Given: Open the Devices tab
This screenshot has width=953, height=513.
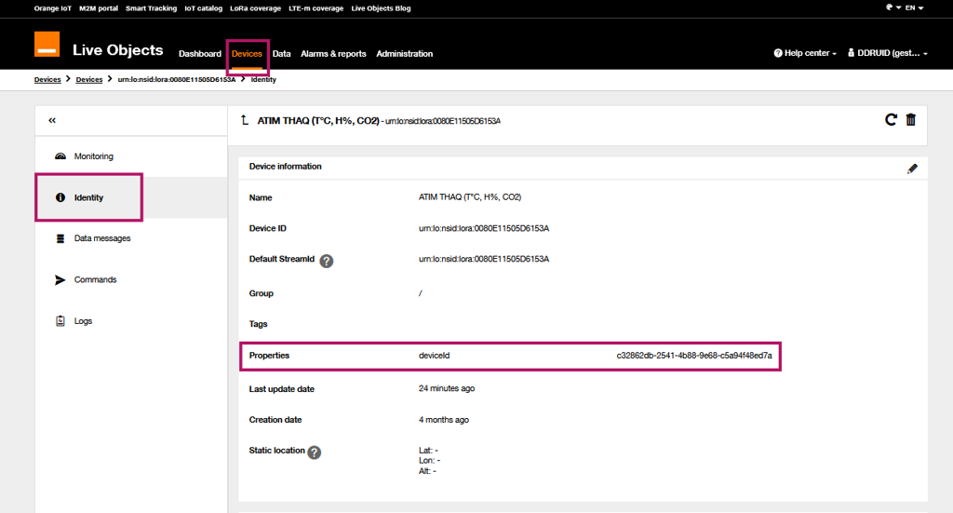Looking at the screenshot, I should click(247, 53).
